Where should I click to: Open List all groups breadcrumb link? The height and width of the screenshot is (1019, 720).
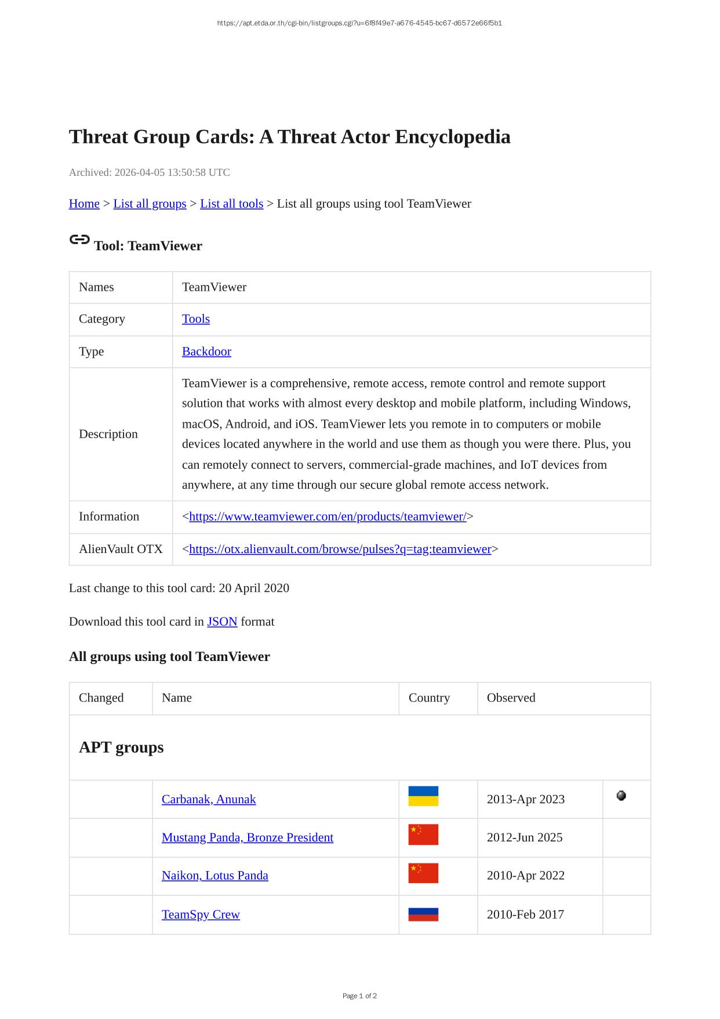[150, 204]
